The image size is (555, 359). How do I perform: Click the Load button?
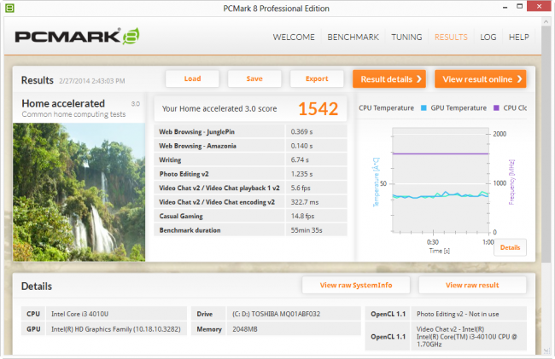pos(192,78)
